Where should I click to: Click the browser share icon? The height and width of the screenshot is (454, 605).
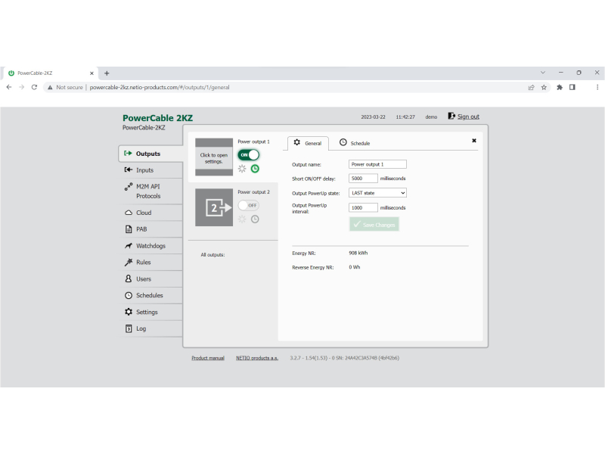(x=532, y=87)
